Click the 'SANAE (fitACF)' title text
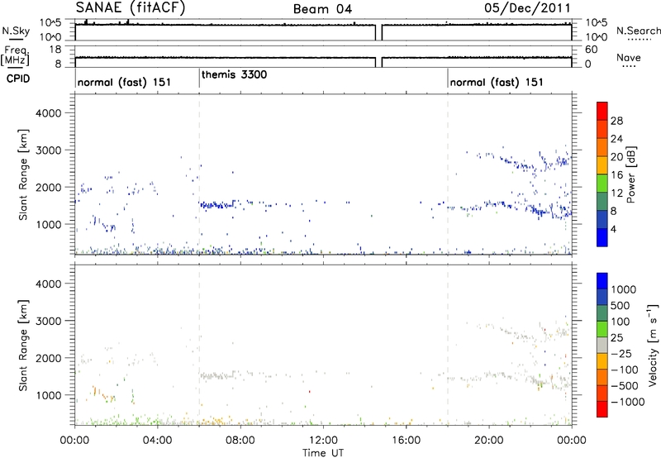The height and width of the screenshot is (458, 661). tap(131, 7)
